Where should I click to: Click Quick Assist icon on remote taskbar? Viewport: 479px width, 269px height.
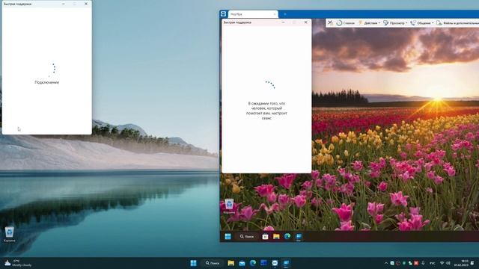[299, 236]
